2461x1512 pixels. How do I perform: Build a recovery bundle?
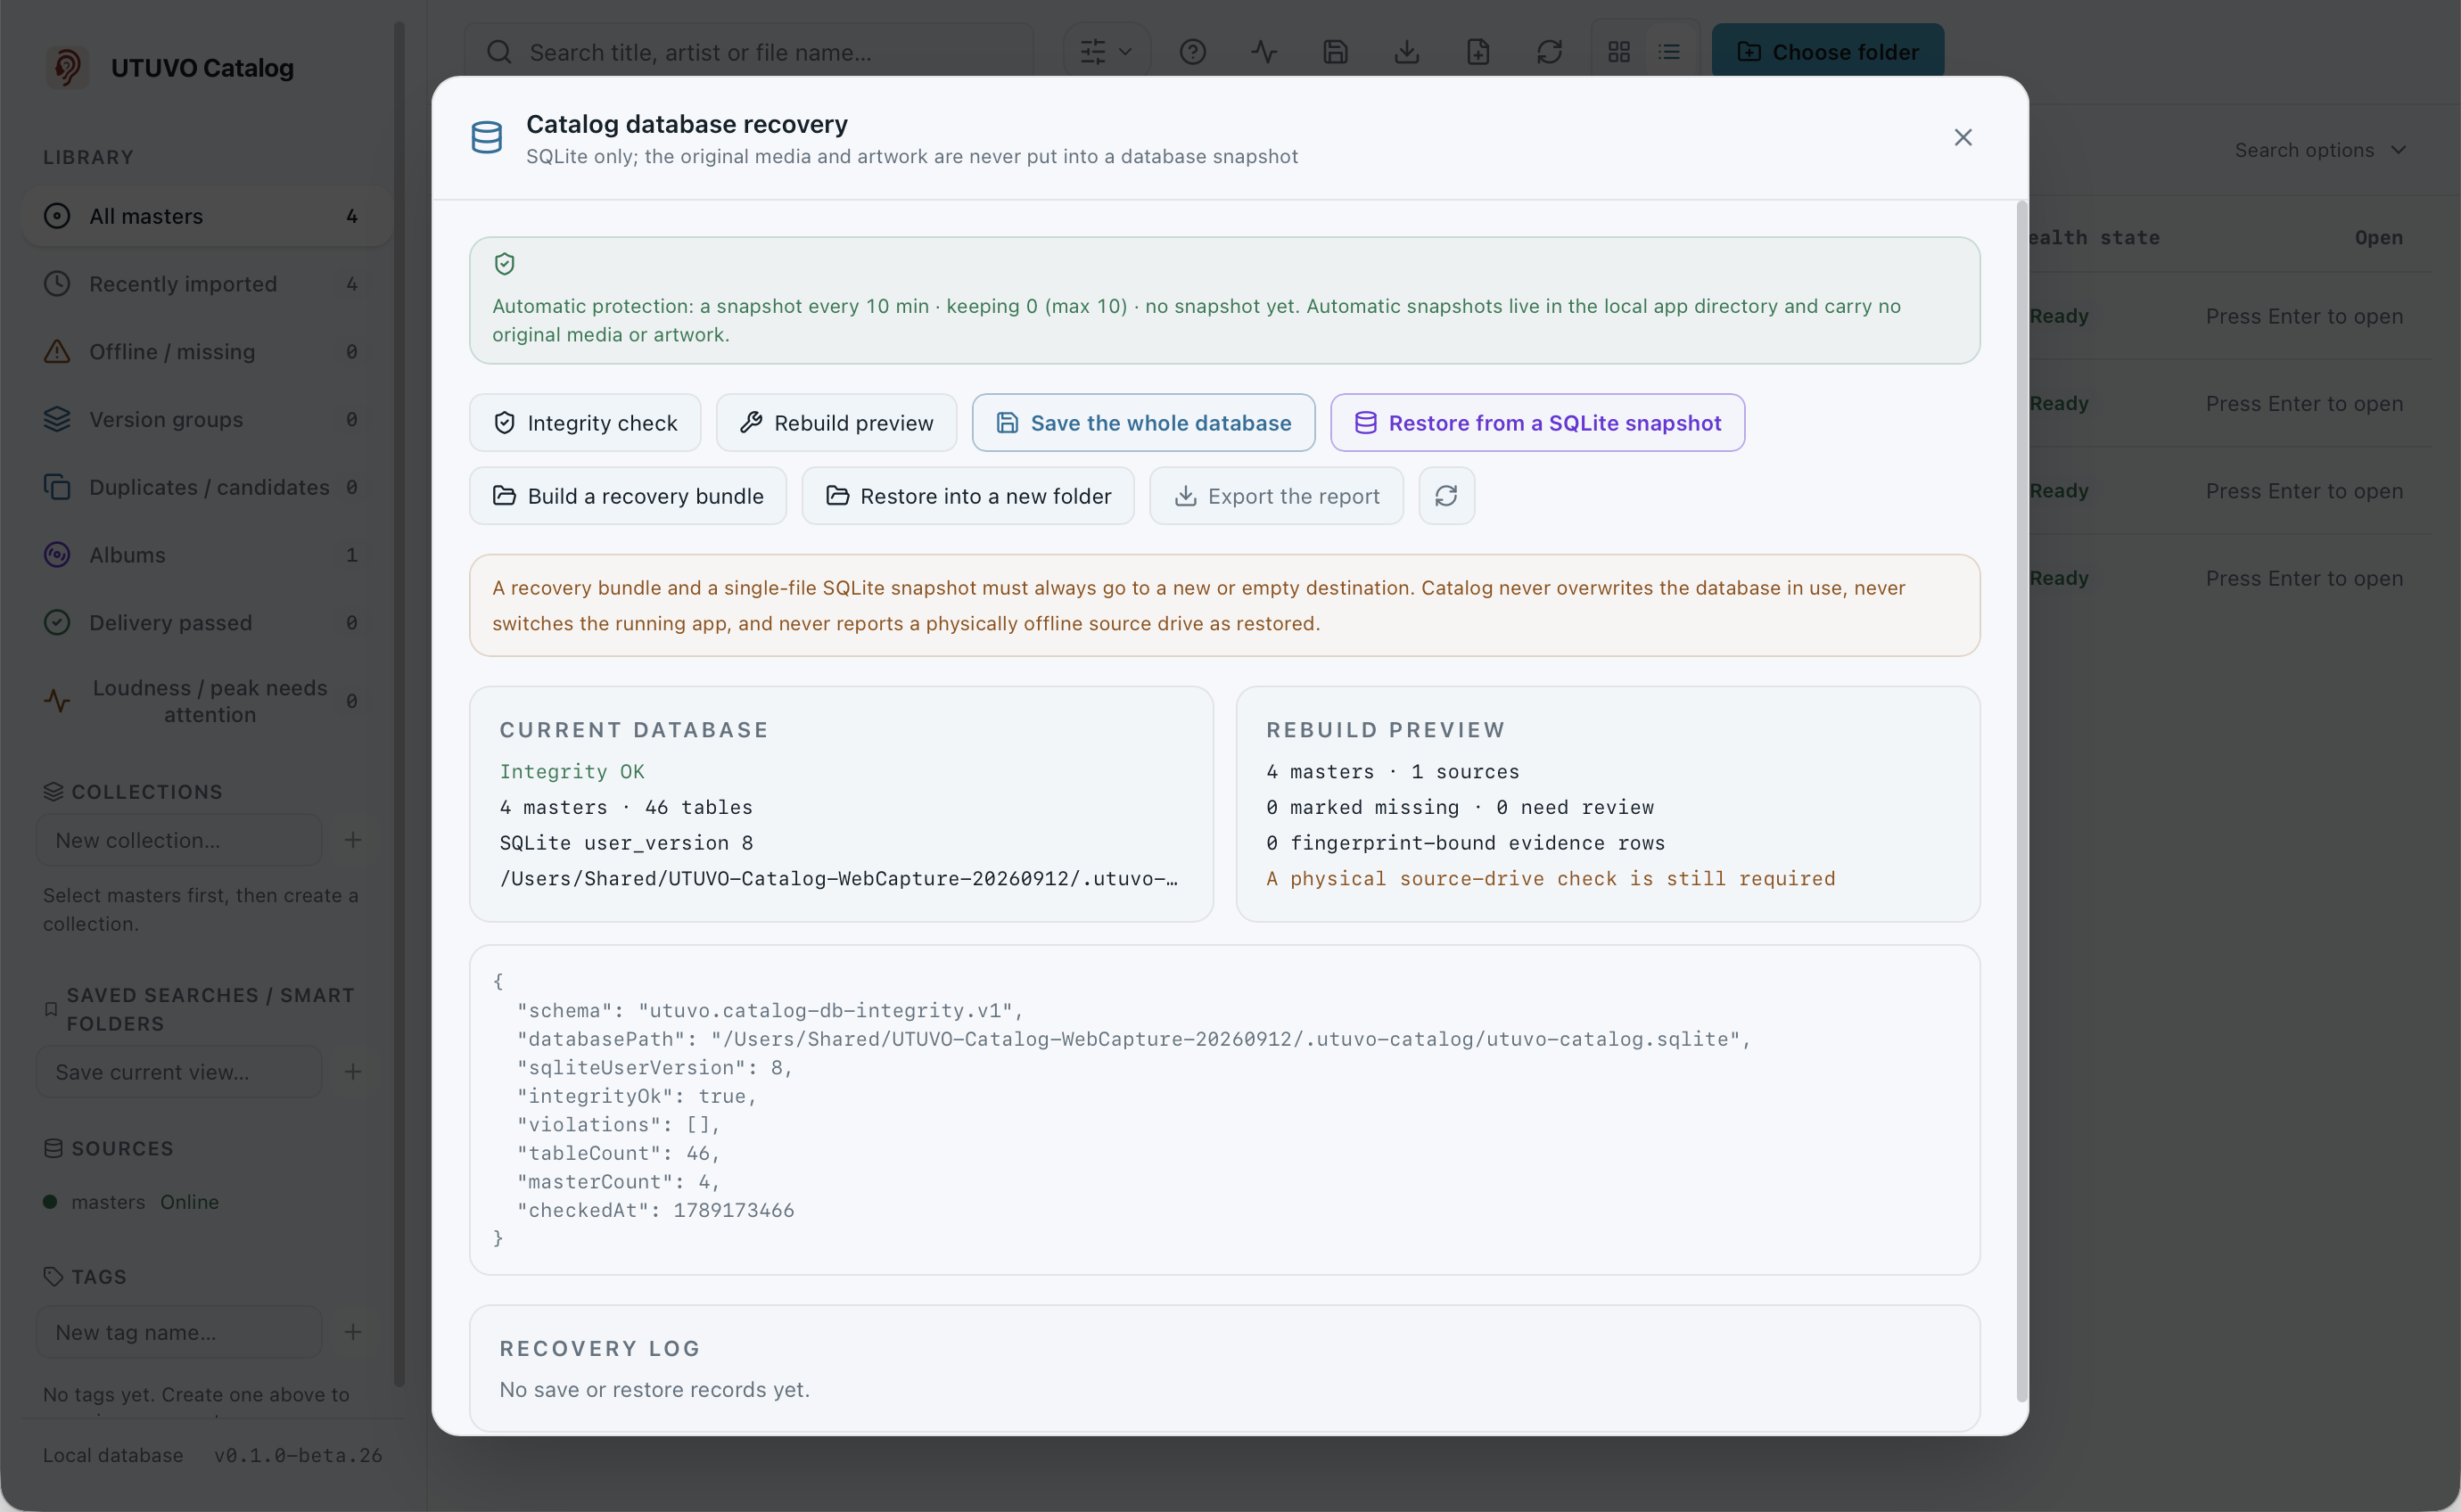[628, 496]
